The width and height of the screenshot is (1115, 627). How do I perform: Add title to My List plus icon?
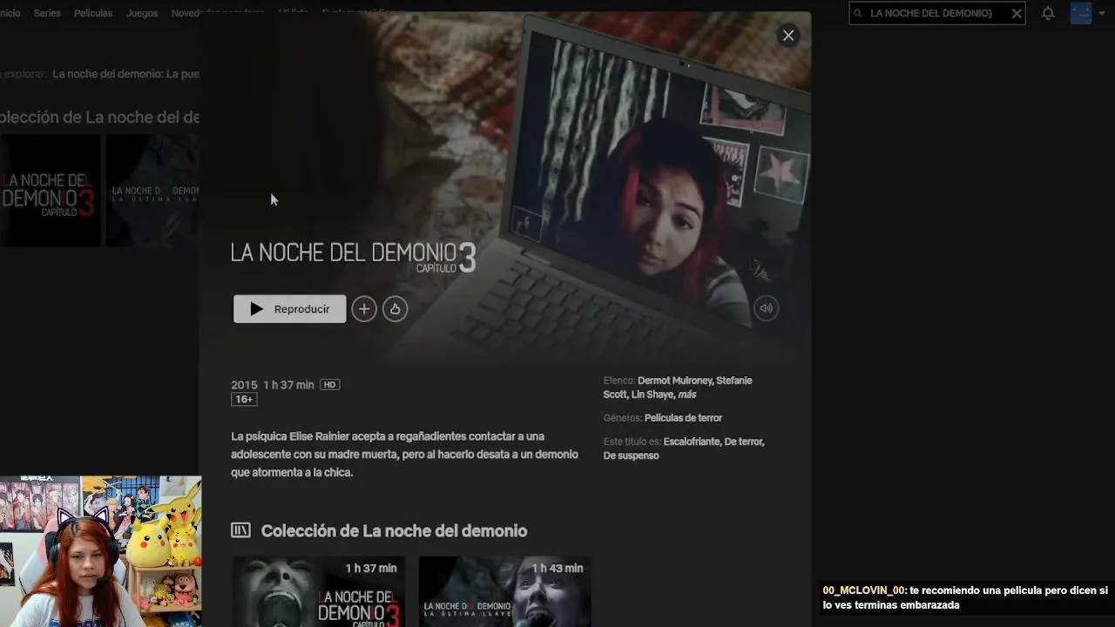click(x=364, y=309)
